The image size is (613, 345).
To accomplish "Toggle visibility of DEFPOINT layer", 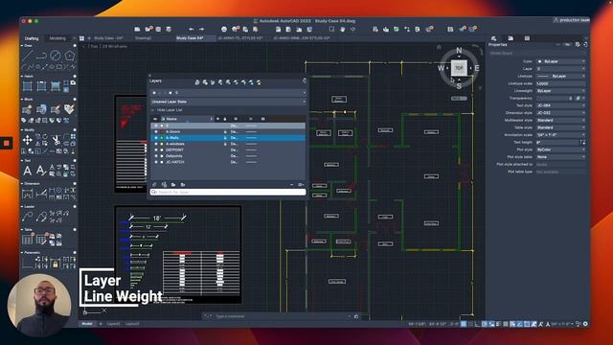I will pos(156,149).
